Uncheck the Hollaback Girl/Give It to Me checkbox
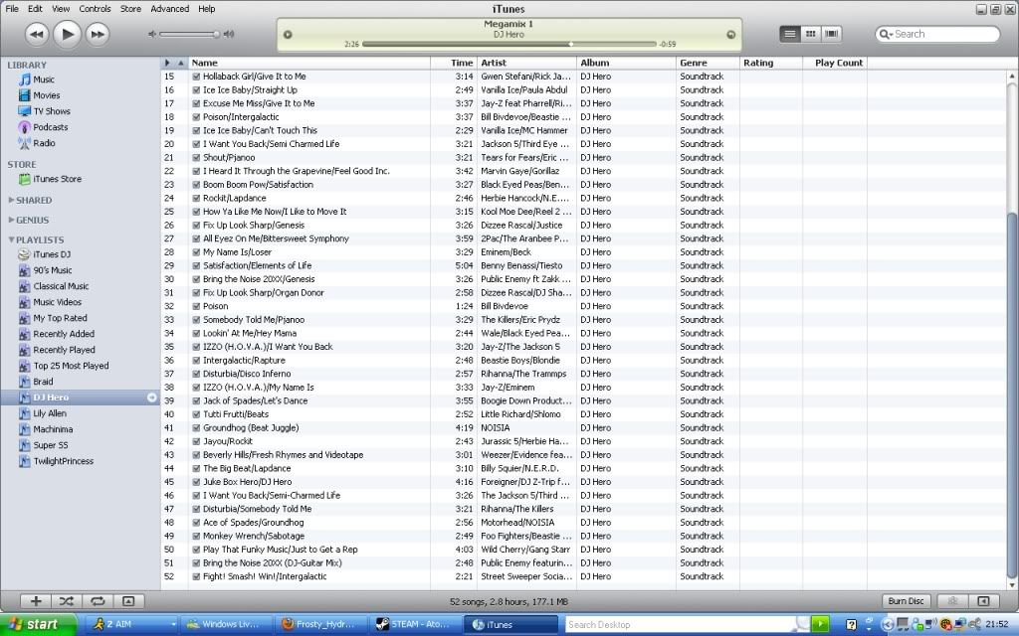 196,77
